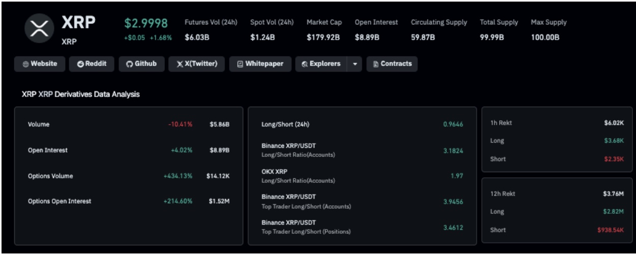Click the globe icon beside Website
The height and width of the screenshot is (255, 636).
pyautogui.click(x=25, y=65)
